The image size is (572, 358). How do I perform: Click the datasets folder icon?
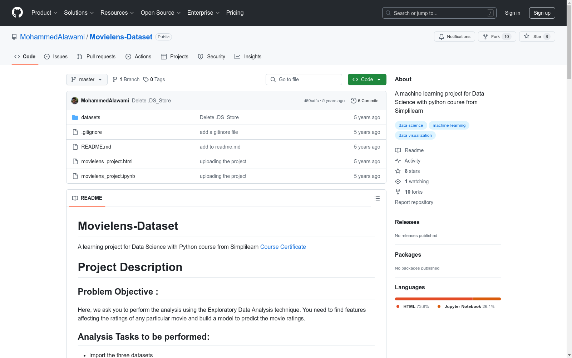click(75, 117)
